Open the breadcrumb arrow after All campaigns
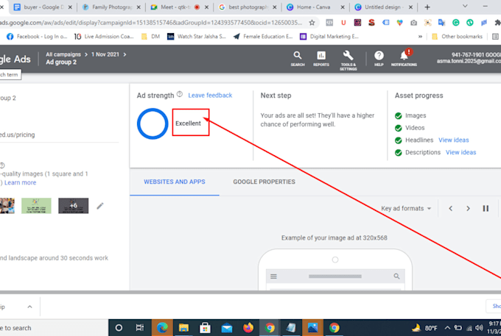This screenshot has width=501, height=336. (86, 54)
